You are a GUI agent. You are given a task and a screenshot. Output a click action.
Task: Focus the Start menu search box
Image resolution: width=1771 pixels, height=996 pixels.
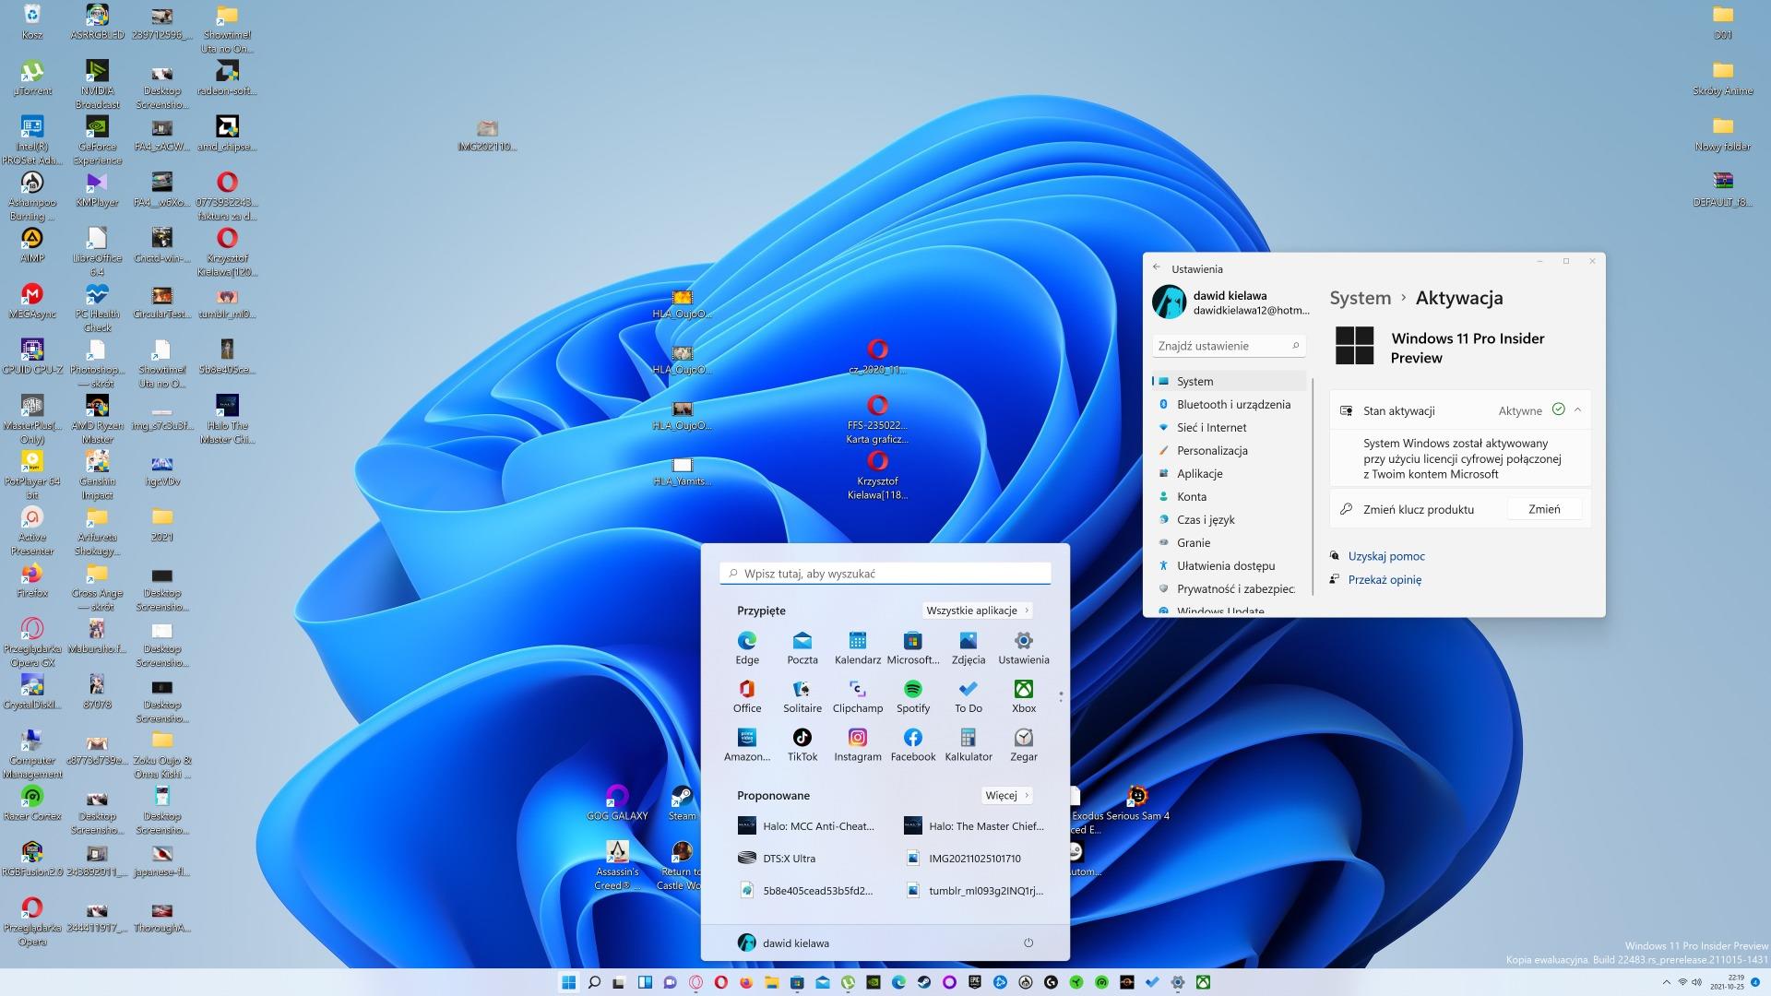tap(885, 573)
